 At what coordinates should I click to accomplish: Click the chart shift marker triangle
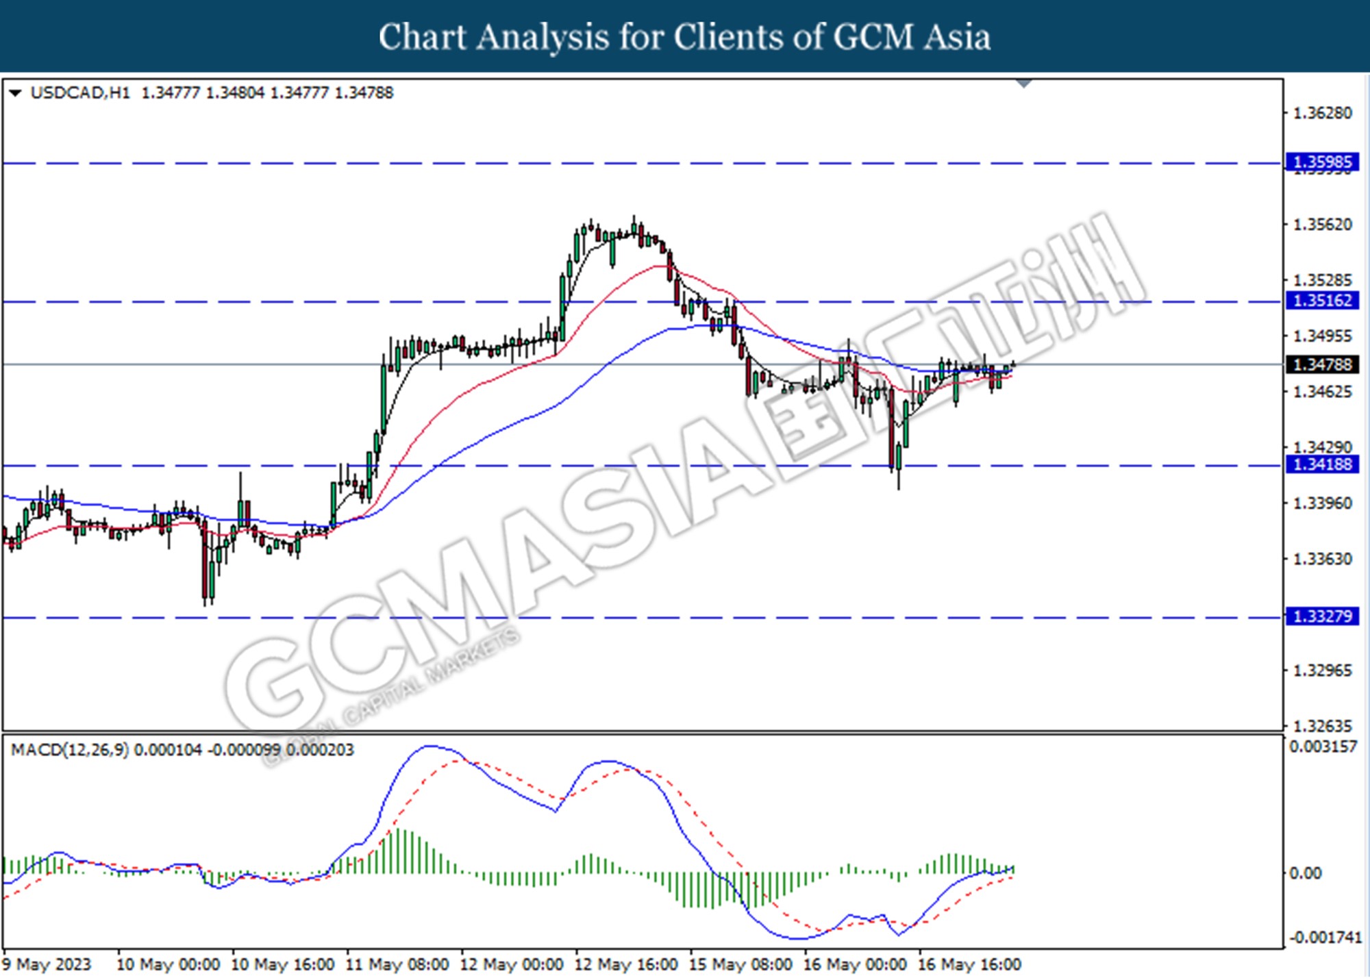(x=1023, y=84)
